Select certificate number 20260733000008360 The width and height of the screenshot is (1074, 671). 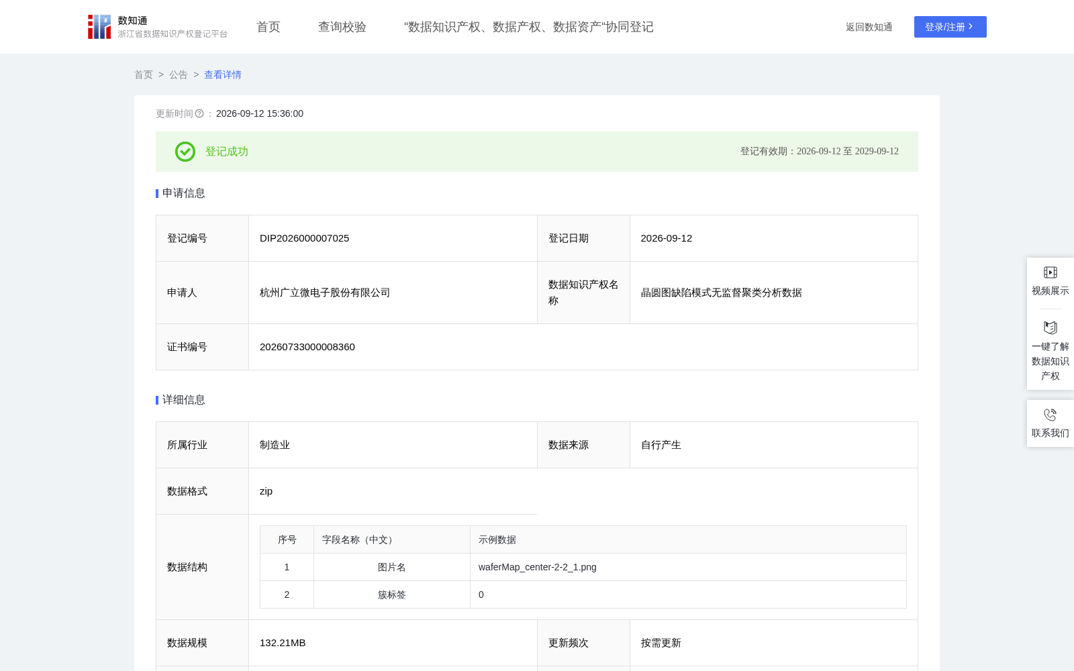pyautogui.click(x=307, y=347)
